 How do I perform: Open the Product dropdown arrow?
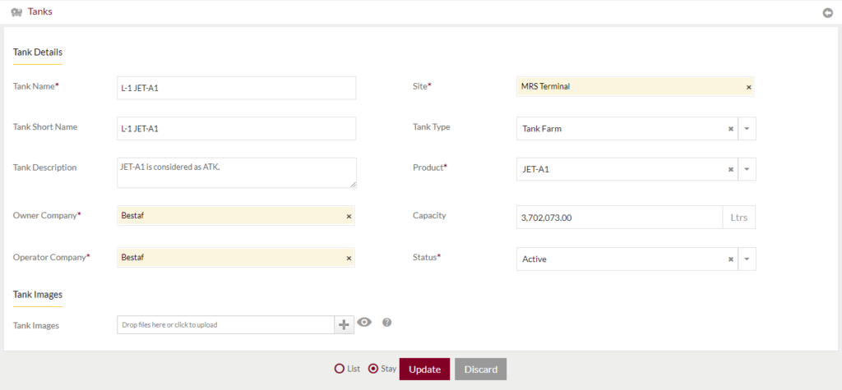pos(747,169)
